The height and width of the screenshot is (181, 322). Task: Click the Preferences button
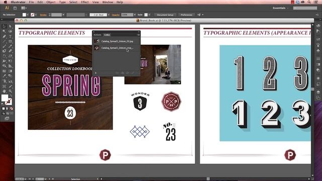point(187,15)
